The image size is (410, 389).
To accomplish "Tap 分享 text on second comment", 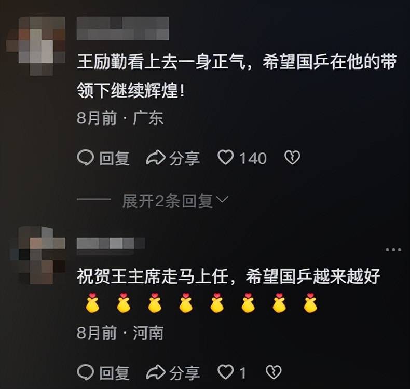I will (185, 373).
